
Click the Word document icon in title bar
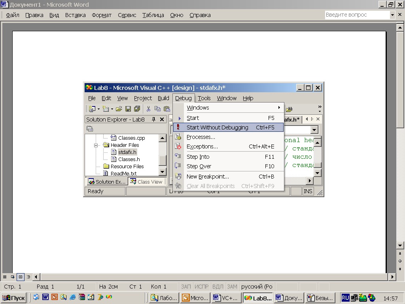pos(4,4)
